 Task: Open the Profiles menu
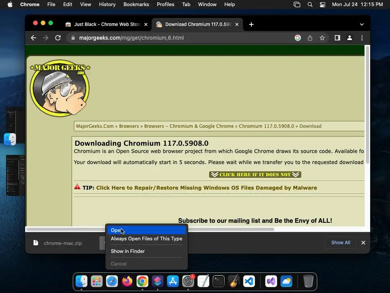(165, 5)
